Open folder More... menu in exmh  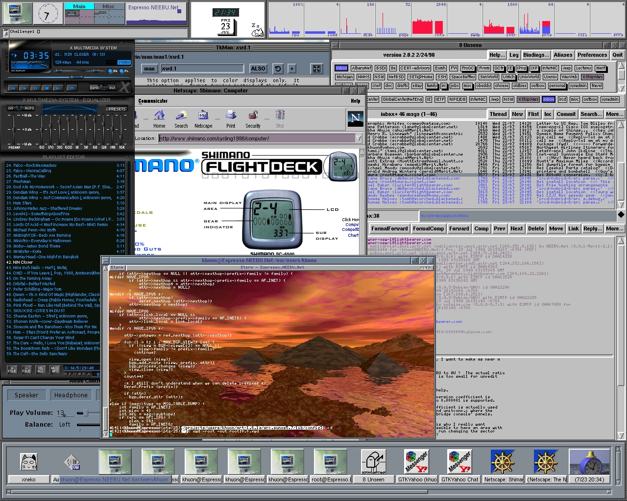[614, 114]
